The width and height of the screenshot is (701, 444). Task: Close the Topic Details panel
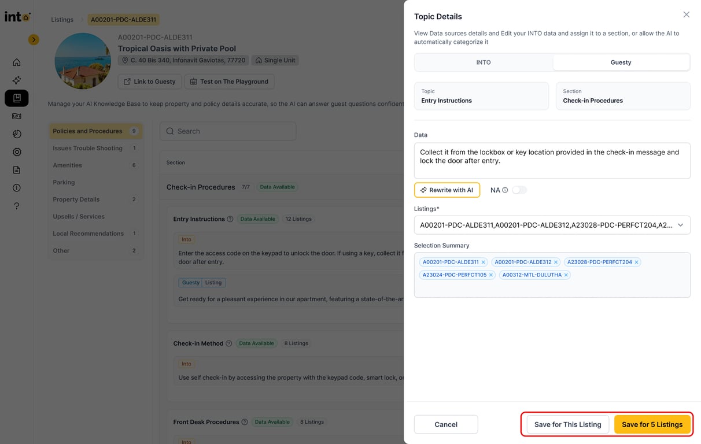pyautogui.click(x=686, y=15)
